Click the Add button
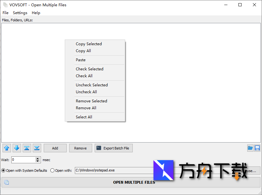 click(x=55, y=148)
